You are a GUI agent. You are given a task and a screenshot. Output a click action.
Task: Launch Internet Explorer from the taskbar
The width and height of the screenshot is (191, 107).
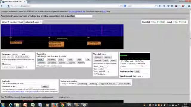[x=10, y=105]
